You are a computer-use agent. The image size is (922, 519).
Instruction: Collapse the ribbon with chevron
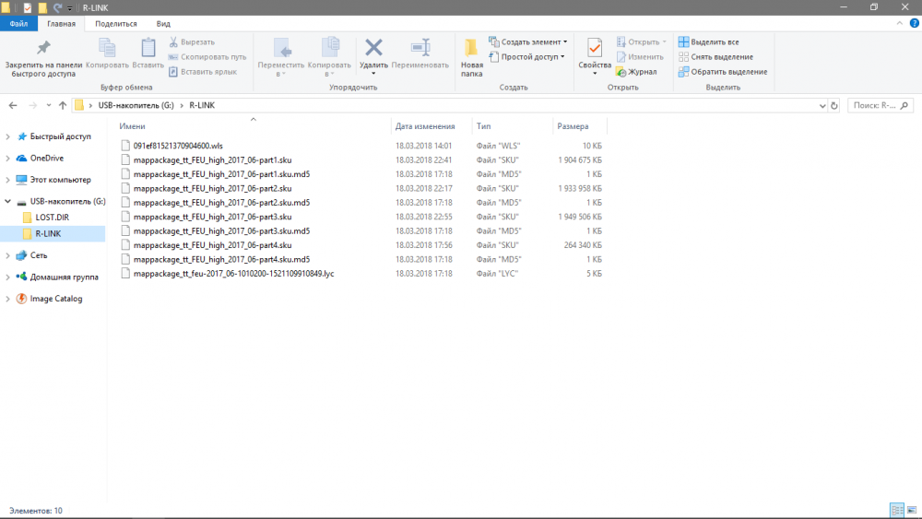tap(900, 24)
